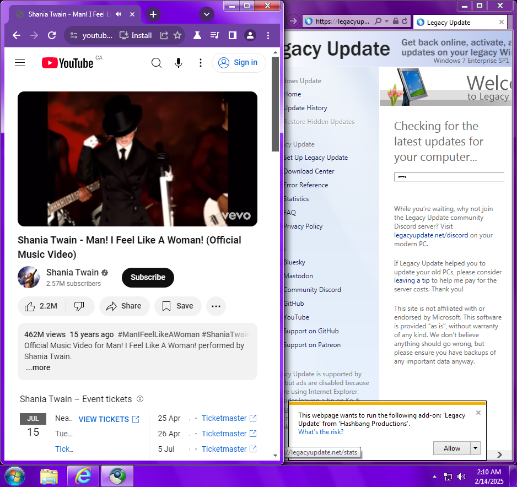Bookmark this page with star icon

pyautogui.click(x=177, y=35)
